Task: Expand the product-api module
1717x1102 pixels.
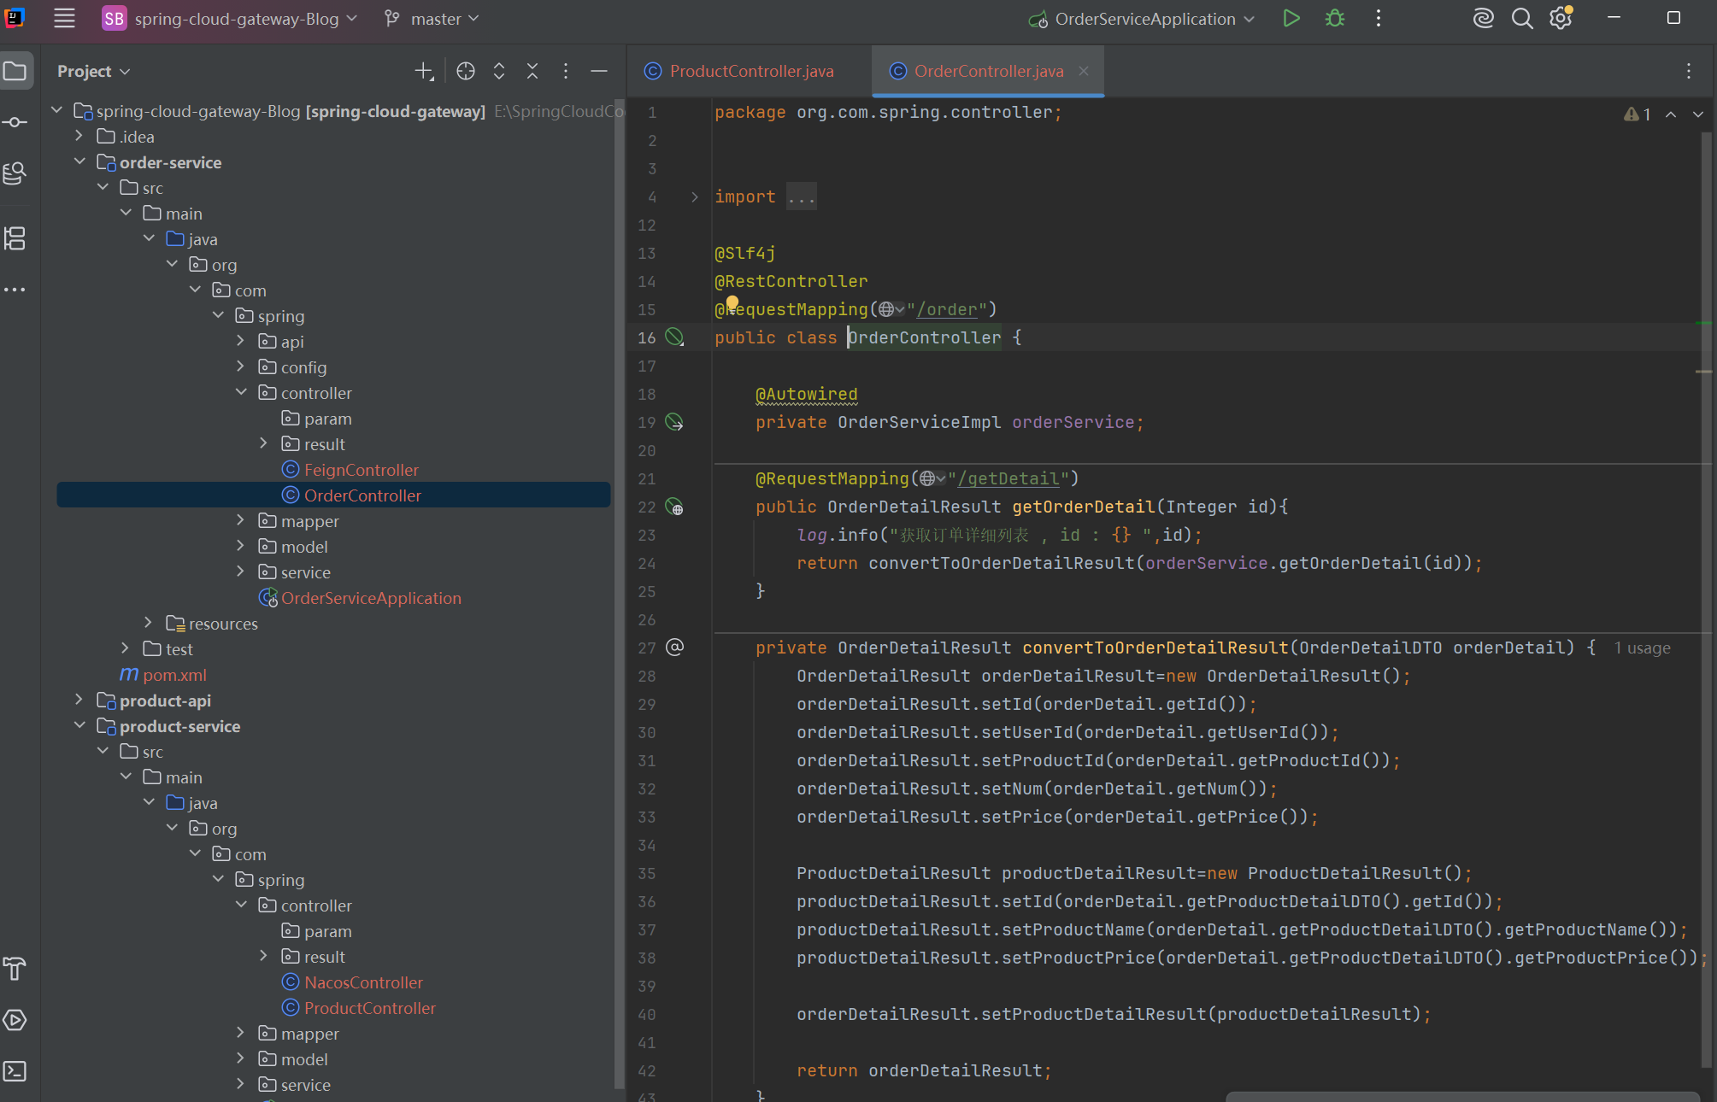Action: [x=79, y=700]
